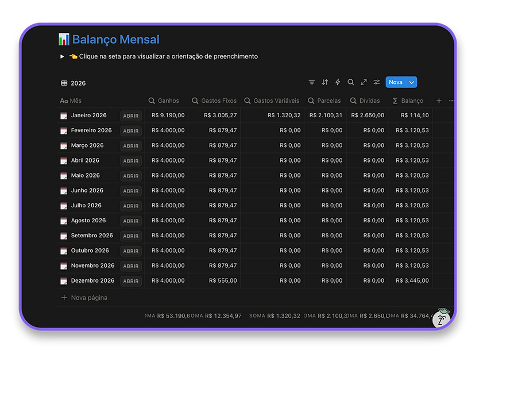Open the Gastos Variáveis column header menu
Screen dimensions: 514x397
[272, 101]
